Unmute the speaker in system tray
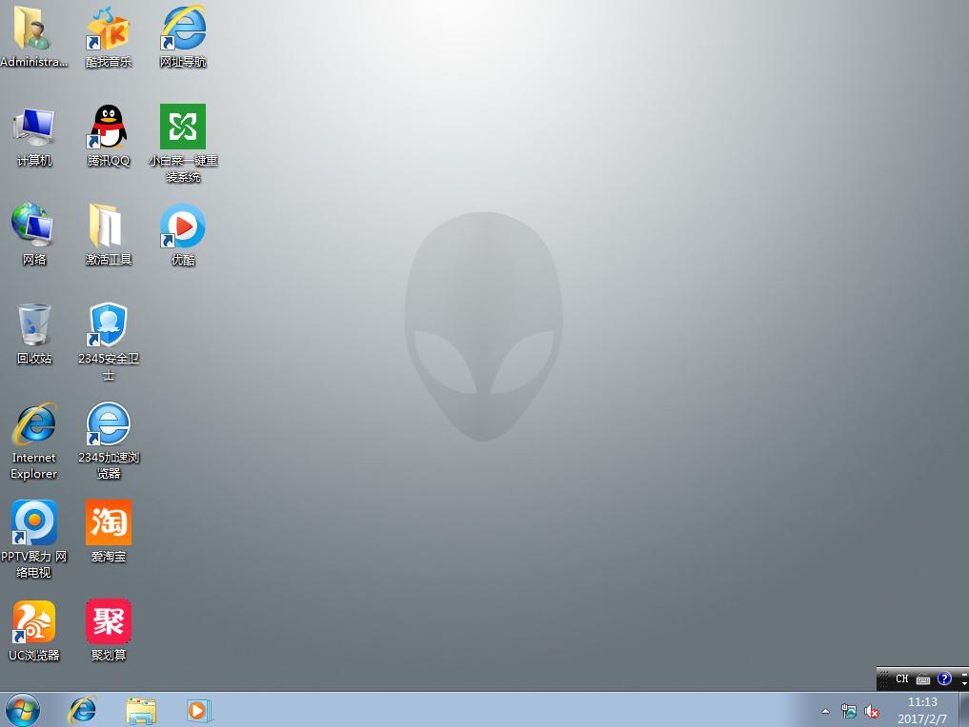This screenshot has height=727, width=969. [x=872, y=711]
